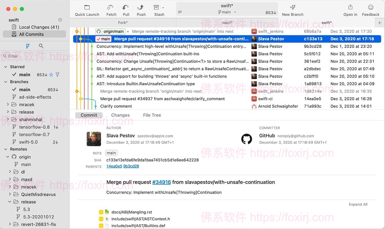Switch to the Changes tab
The image size is (385, 229).
pos(120,115)
